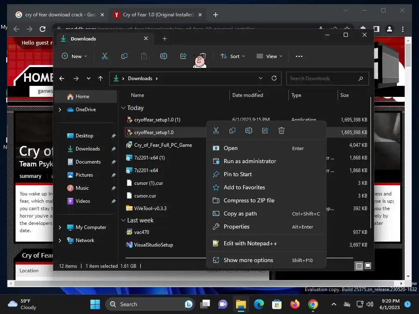Open Windows Start menu
419x314 pixels.
[x=95, y=304]
